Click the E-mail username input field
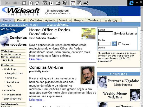This screenshot has height=107, width=143. (105, 33)
